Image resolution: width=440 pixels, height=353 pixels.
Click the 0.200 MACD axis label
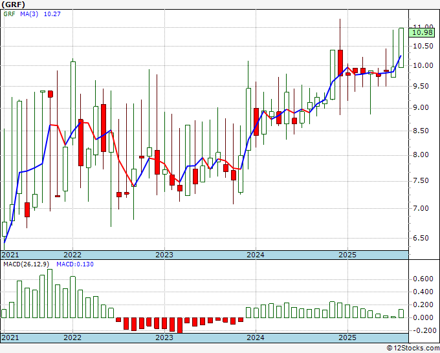pos(423,305)
